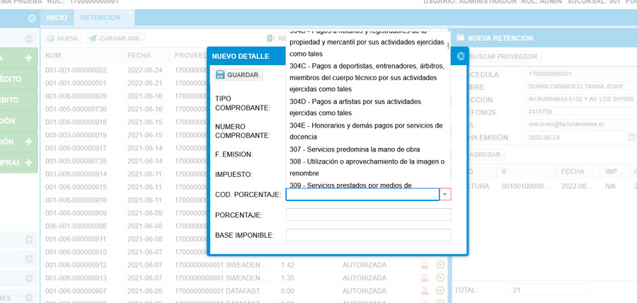The image size is (637, 303).
Task: Click the phone field 2416756
Action: click(x=581, y=112)
